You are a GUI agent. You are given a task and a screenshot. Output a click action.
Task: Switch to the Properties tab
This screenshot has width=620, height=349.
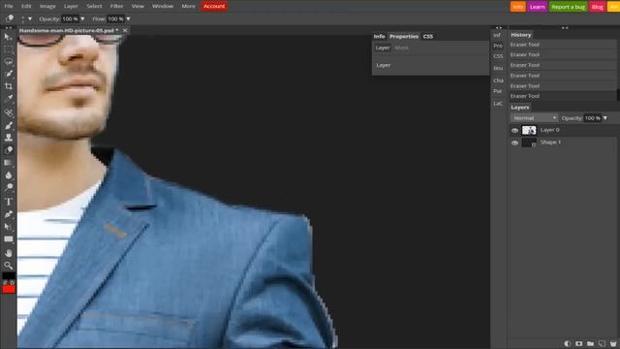coord(404,36)
